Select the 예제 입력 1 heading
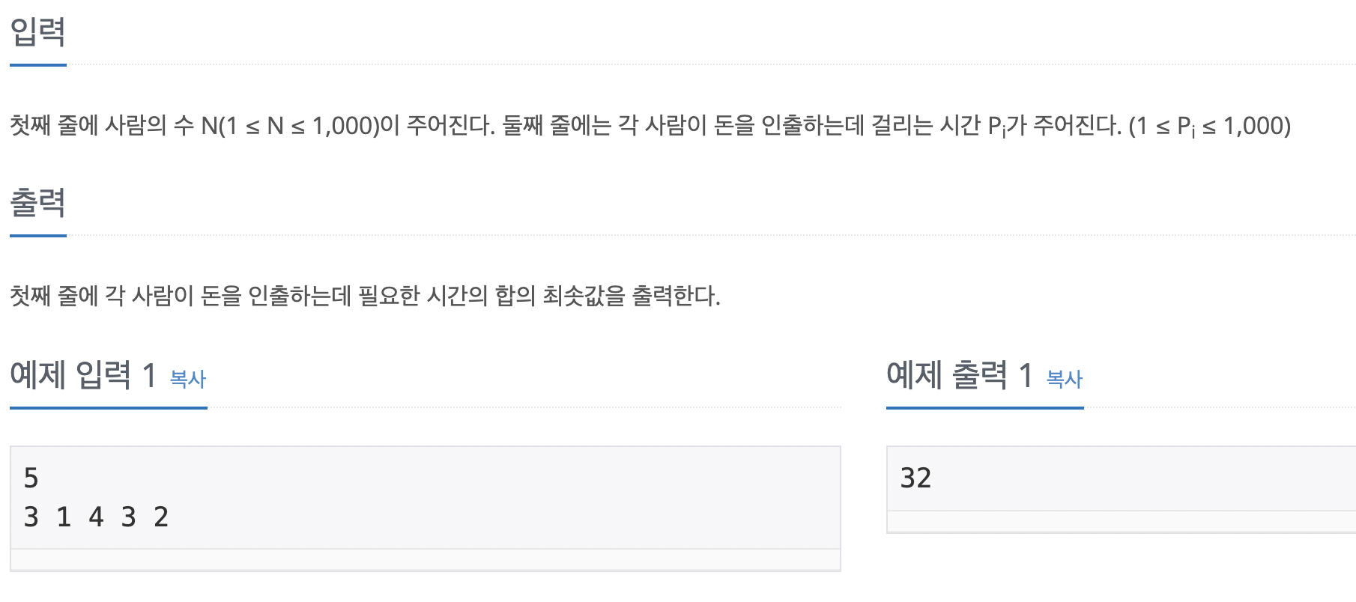This screenshot has width=1356, height=602. 83,374
